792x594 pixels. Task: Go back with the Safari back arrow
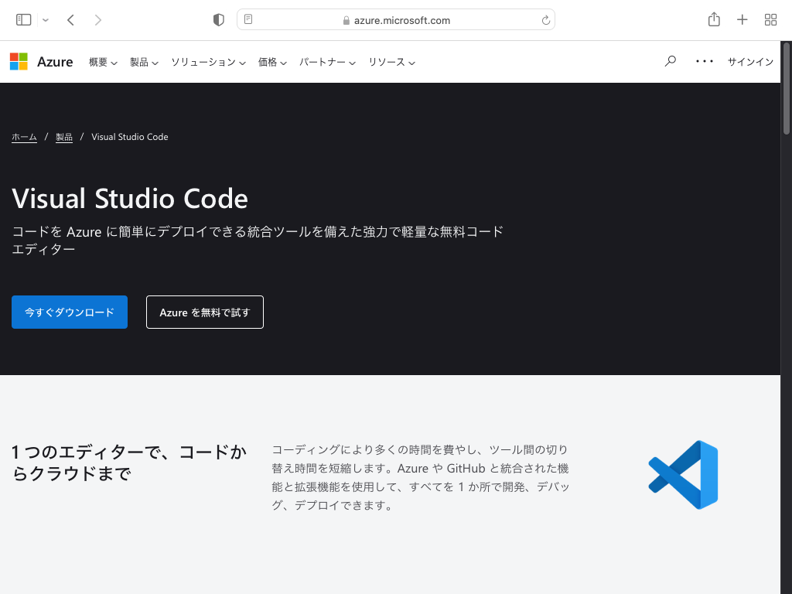(70, 19)
